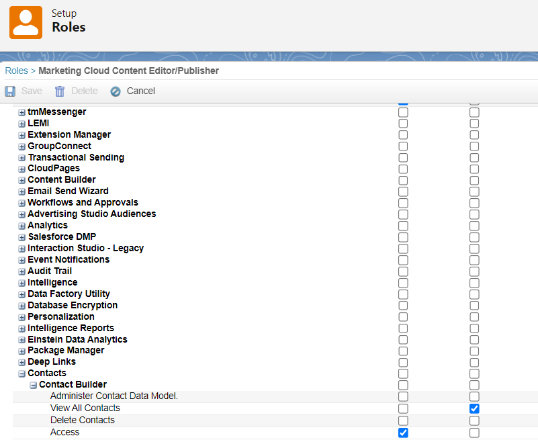
Task: Expand the Database Encryption node
Action: 22,306
